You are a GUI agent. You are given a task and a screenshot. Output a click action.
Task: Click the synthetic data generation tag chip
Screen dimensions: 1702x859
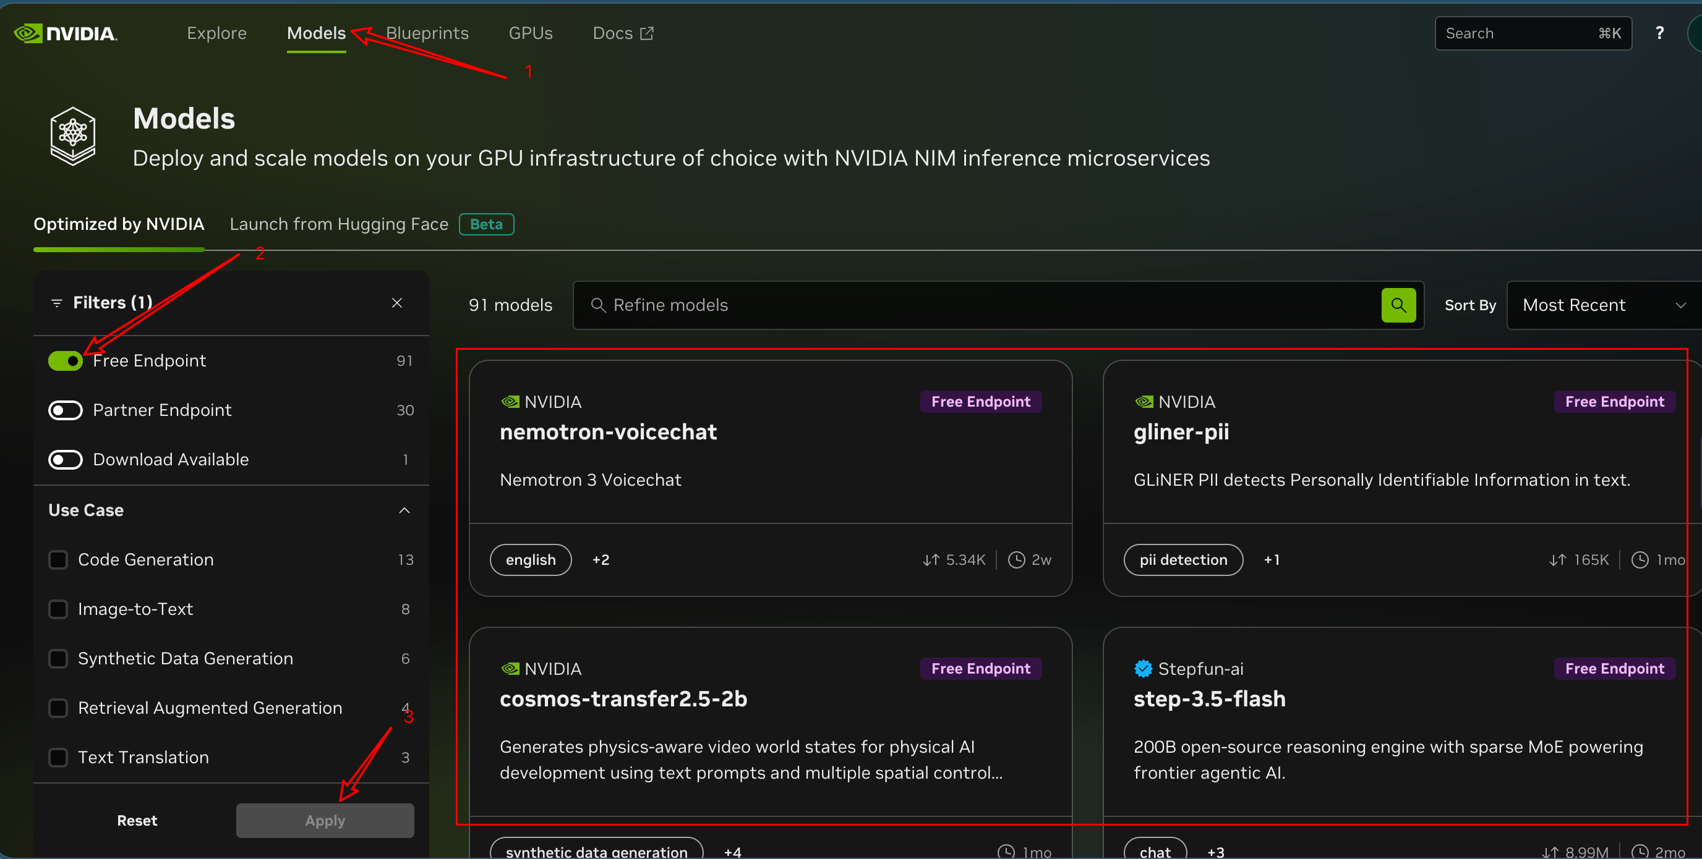pyautogui.click(x=597, y=848)
